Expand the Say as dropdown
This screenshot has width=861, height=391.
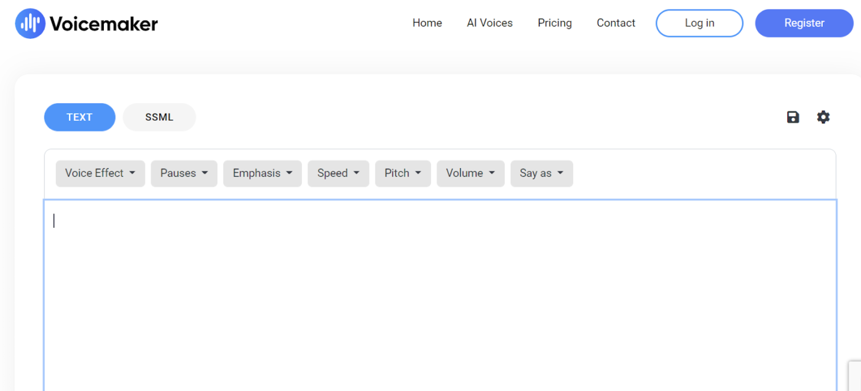click(541, 173)
